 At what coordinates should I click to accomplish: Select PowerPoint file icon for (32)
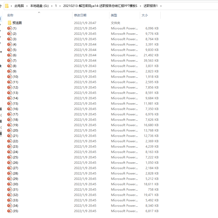point(9,195)
